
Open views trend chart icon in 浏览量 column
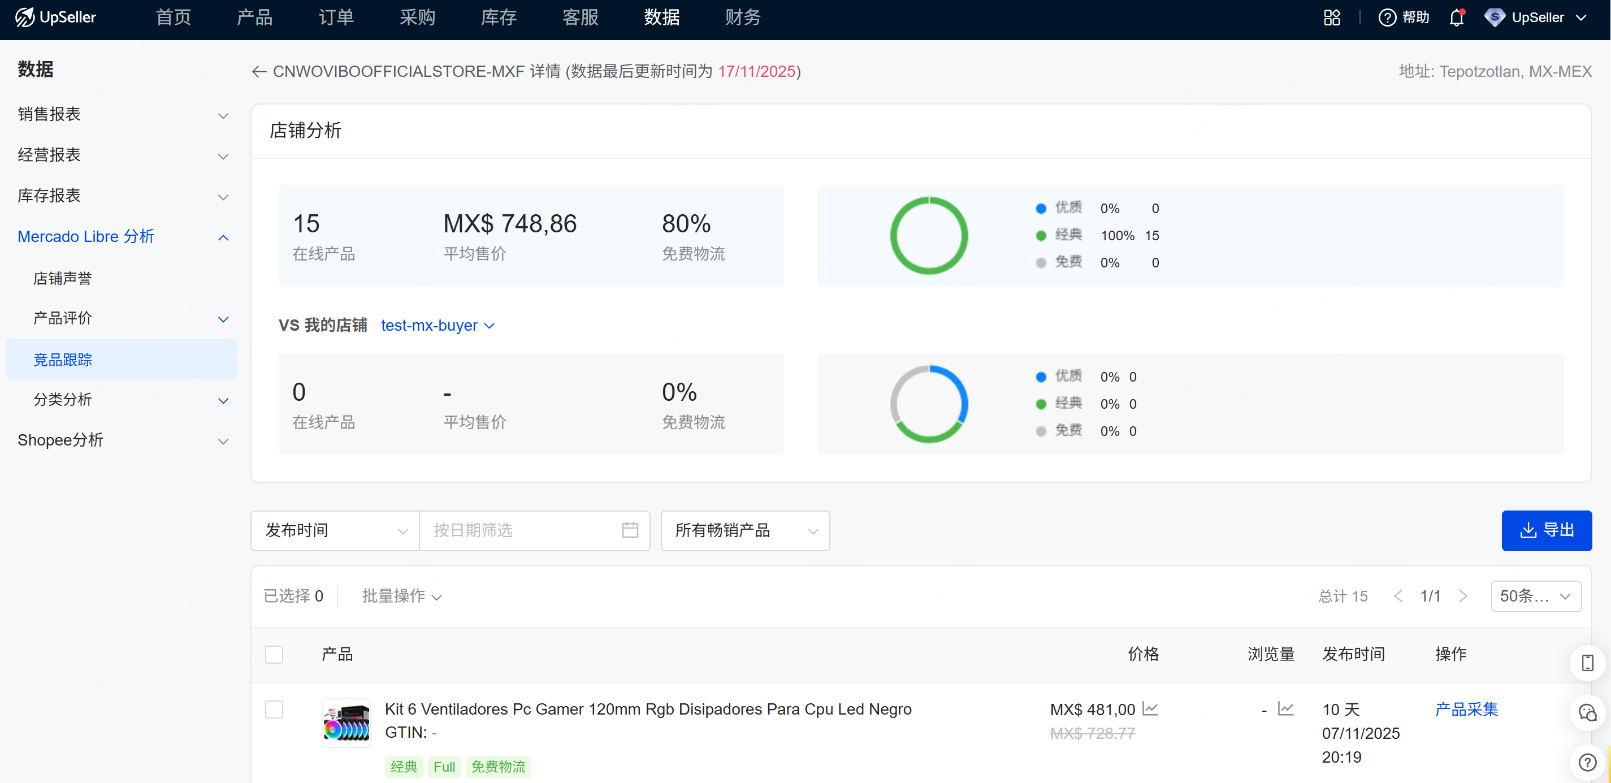pos(1285,708)
